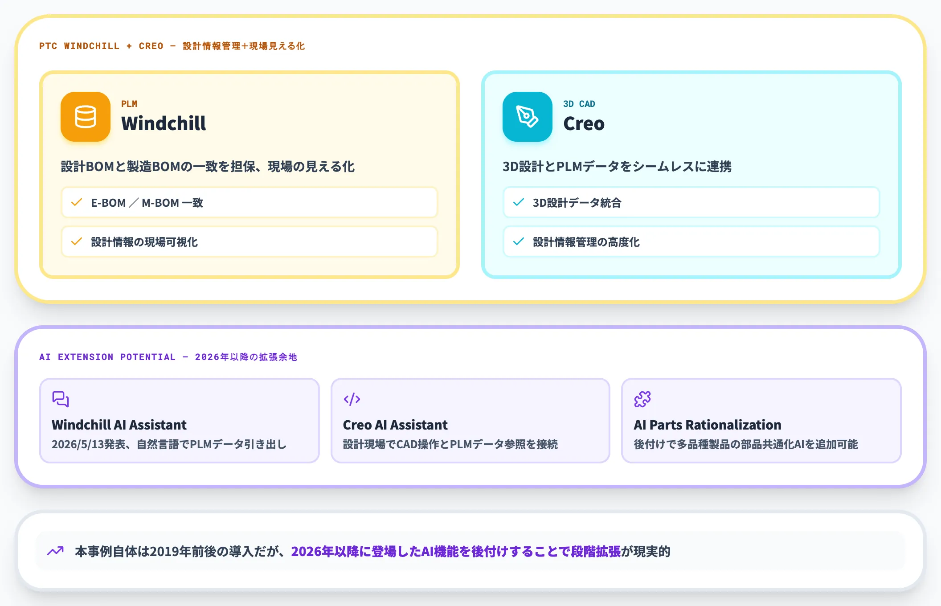Viewport: 941px width, 606px height.
Task: Click the PLM label above Windchill
Action: pyautogui.click(x=129, y=104)
